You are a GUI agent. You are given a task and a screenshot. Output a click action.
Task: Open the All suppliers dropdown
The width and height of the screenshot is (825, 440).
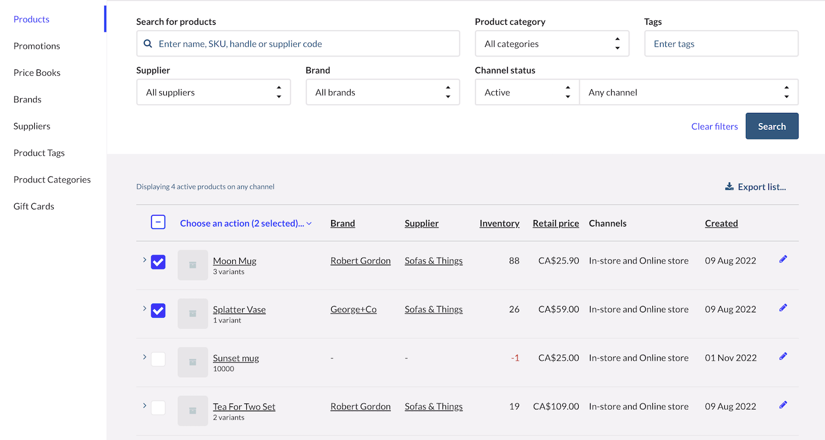click(213, 92)
